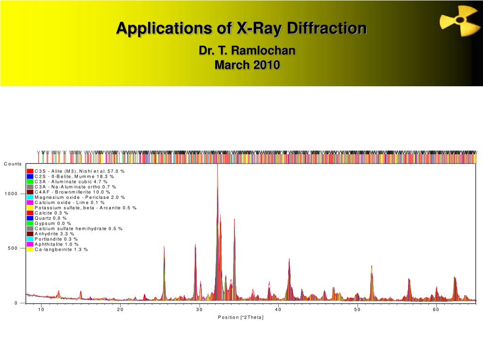483x362 pixels.
Task: Select the yellow Arcanite legend box
Action: click(x=30, y=207)
